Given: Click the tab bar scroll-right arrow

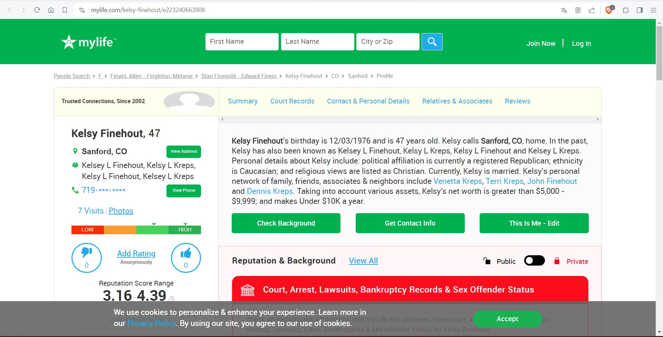Looking at the screenshot, I should click(598, 119).
